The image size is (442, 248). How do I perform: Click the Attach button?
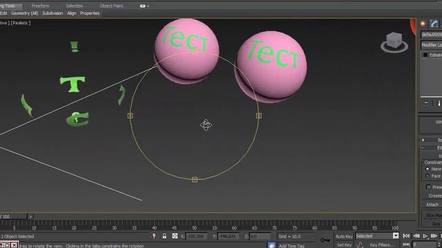pyautogui.click(x=432, y=205)
